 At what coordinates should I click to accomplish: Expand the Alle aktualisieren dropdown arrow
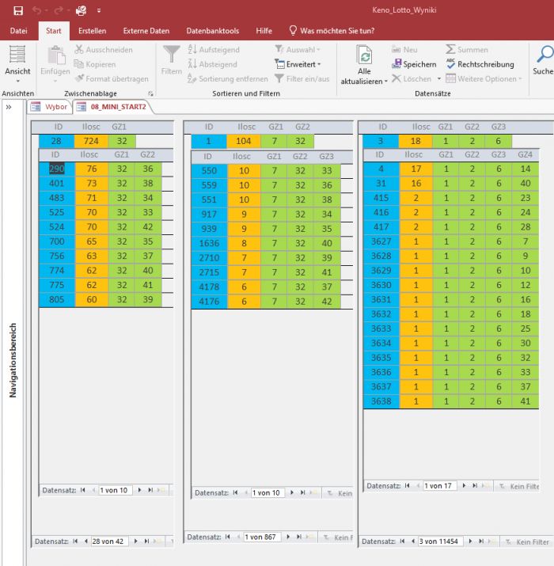[x=385, y=82]
